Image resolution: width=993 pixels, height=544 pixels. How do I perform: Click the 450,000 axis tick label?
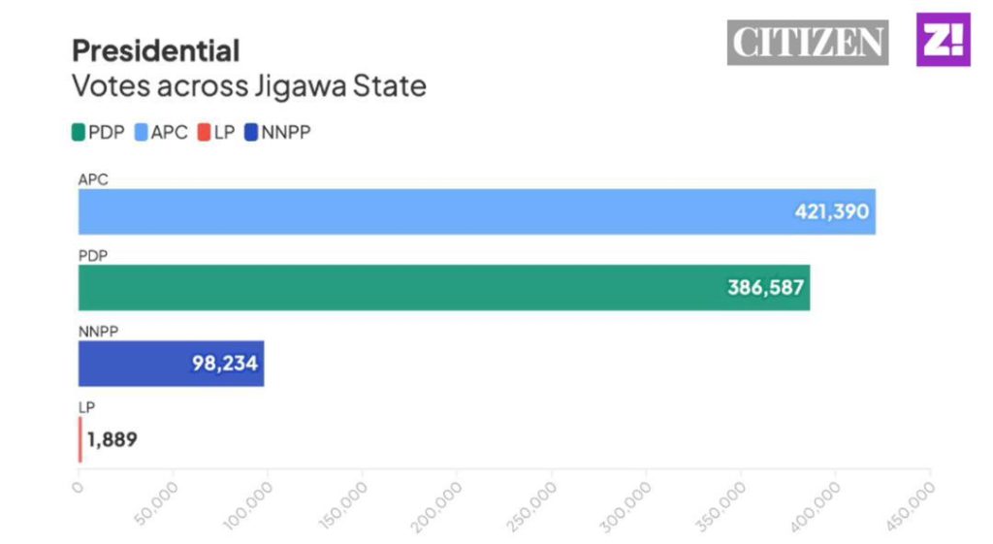coord(911,506)
